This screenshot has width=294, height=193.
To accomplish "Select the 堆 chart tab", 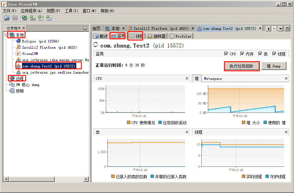I will 197,79.
